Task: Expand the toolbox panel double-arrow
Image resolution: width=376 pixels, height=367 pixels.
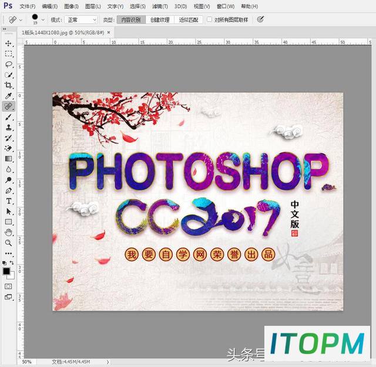Action: 4,29
